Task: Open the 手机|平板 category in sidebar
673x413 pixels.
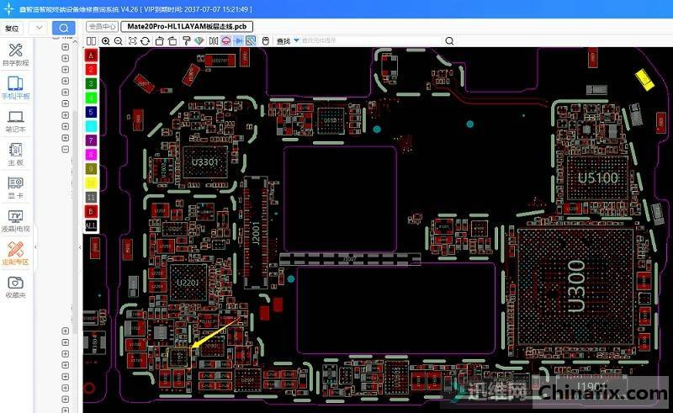Action: point(16,88)
